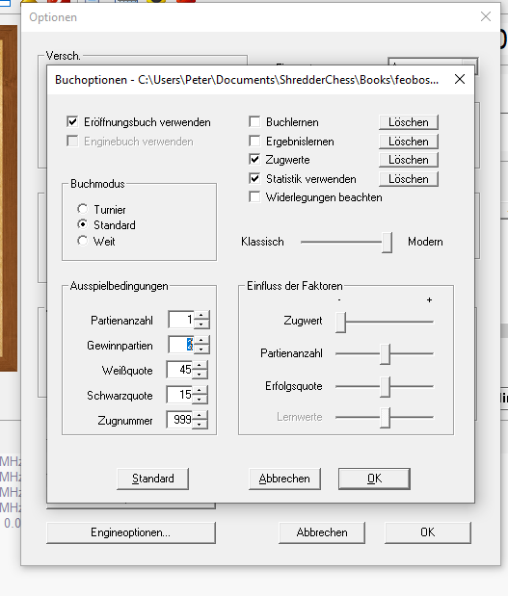The width and height of the screenshot is (508, 596).
Task: Select the Turnier book mode
Action: [83, 209]
